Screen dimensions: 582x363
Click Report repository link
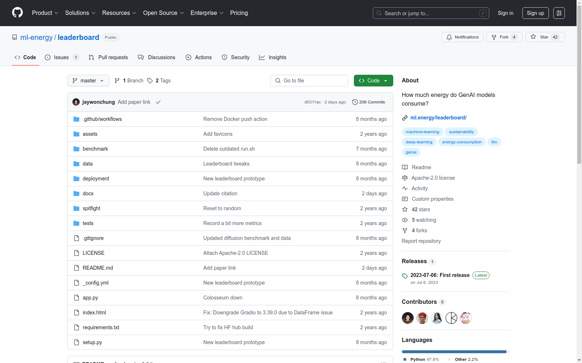pyautogui.click(x=421, y=241)
